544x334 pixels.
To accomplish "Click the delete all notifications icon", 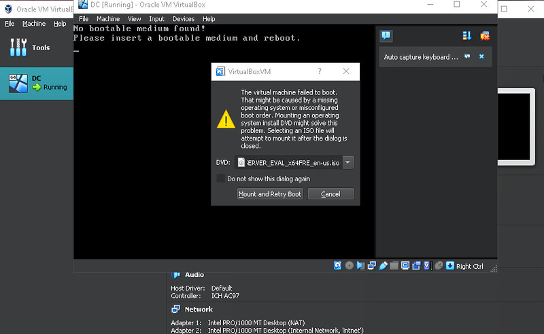I will point(485,36).
